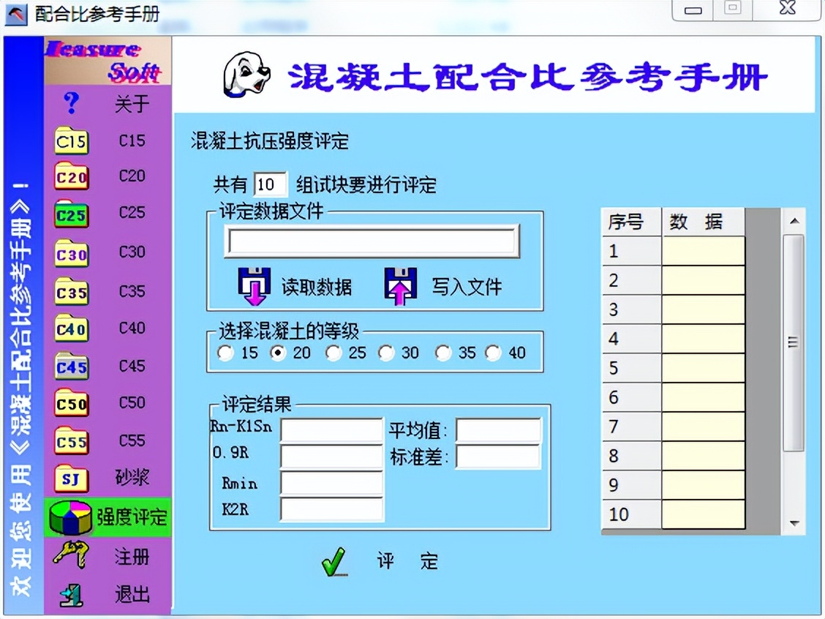The image size is (825, 619).
Task: Select the C45 entry in sidebar menu
Action: coord(69,366)
